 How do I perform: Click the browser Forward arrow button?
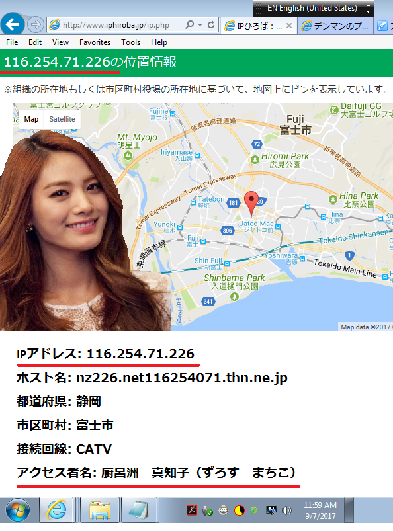[x=36, y=24]
